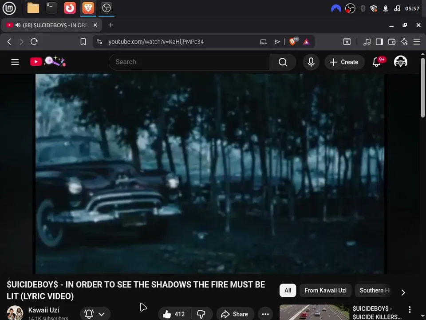This screenshot has width=426, height=320.
Task: Dislike this video
Action: (201, 314)
